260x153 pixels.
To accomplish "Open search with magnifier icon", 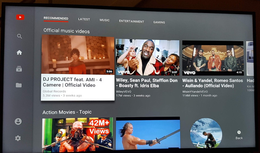I will (x=20, y=36).
